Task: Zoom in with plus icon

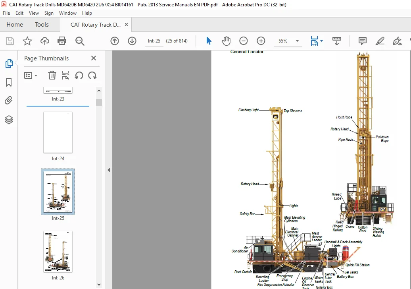Action: (x=261, y=41)
